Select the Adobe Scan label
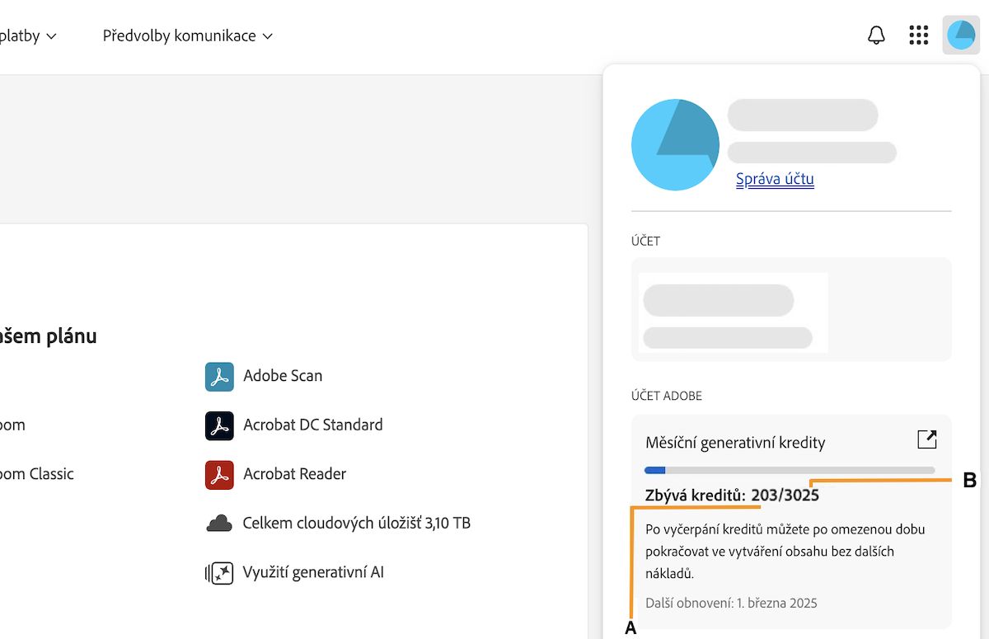This screenshot has height=639, width=989. click(x=283, y=376)
